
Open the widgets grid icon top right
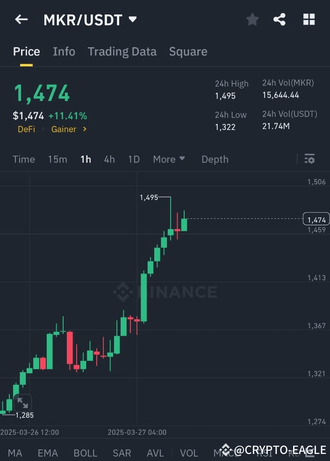(x=309, y=19)
